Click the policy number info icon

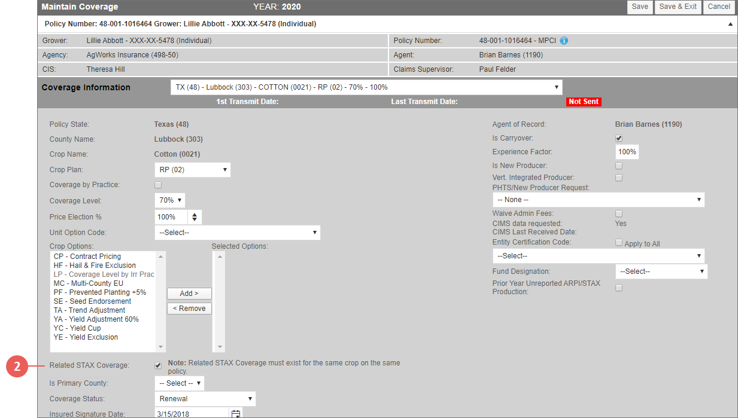564,41
